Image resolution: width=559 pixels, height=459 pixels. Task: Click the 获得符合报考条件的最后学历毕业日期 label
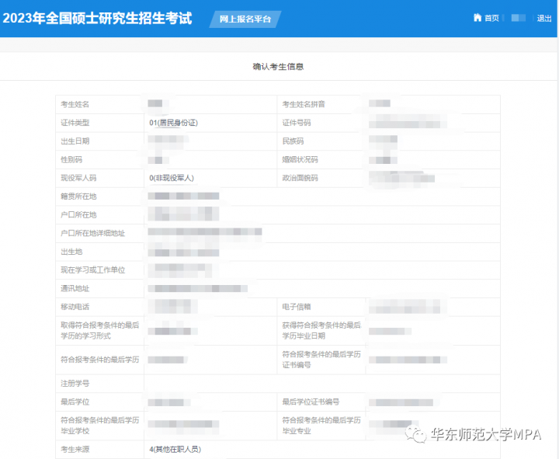tap(321, 331)
